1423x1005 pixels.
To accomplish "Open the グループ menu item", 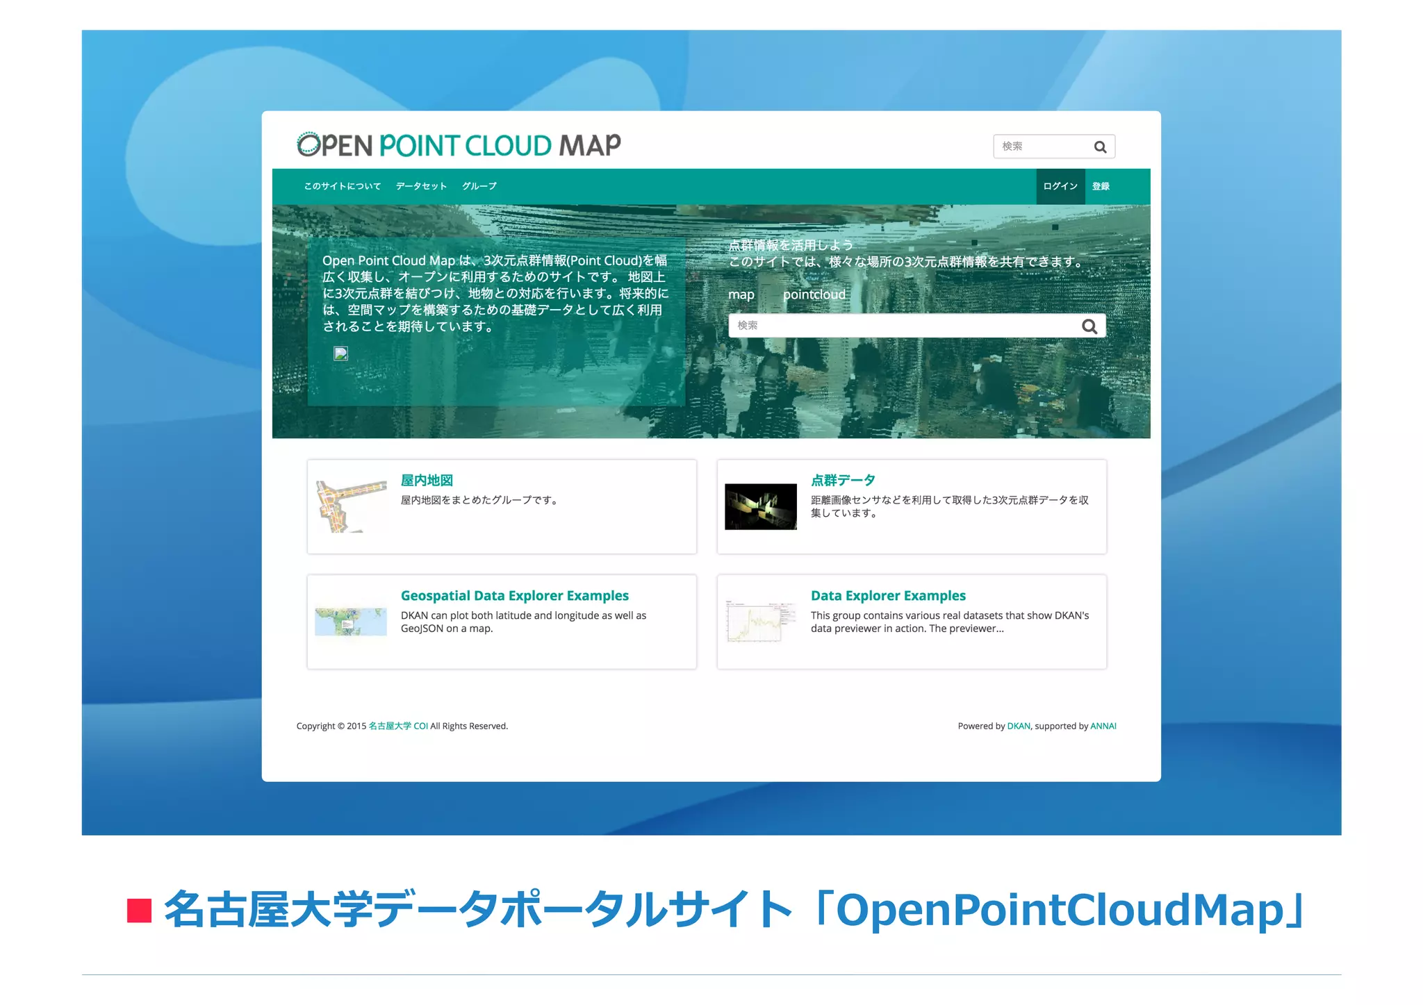I will [479, 186].
